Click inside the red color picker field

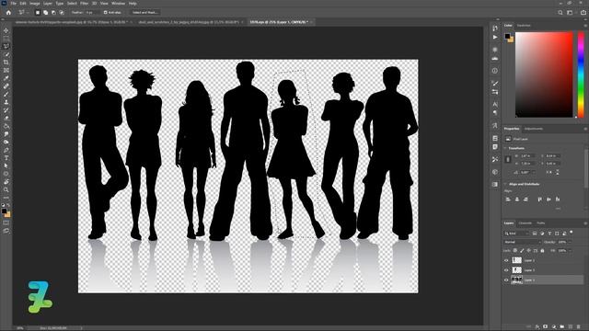[x=544, y=74]
